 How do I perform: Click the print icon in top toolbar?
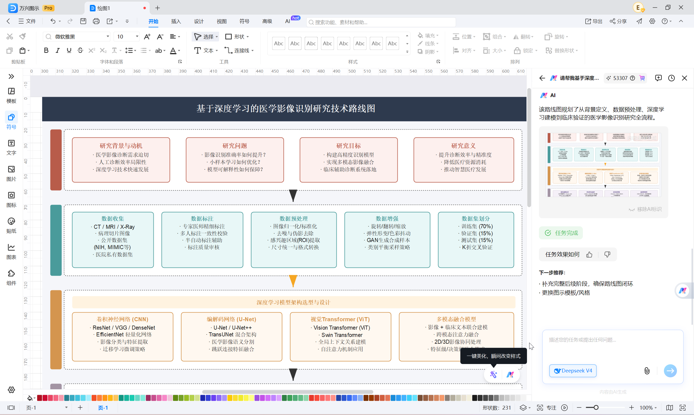tap(96, 21)
